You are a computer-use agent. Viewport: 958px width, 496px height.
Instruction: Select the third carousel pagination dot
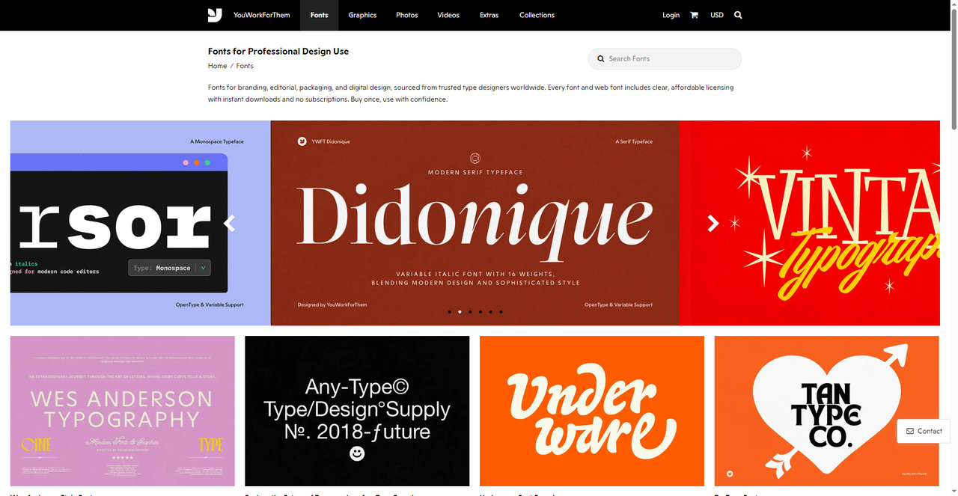coord(470,311)
